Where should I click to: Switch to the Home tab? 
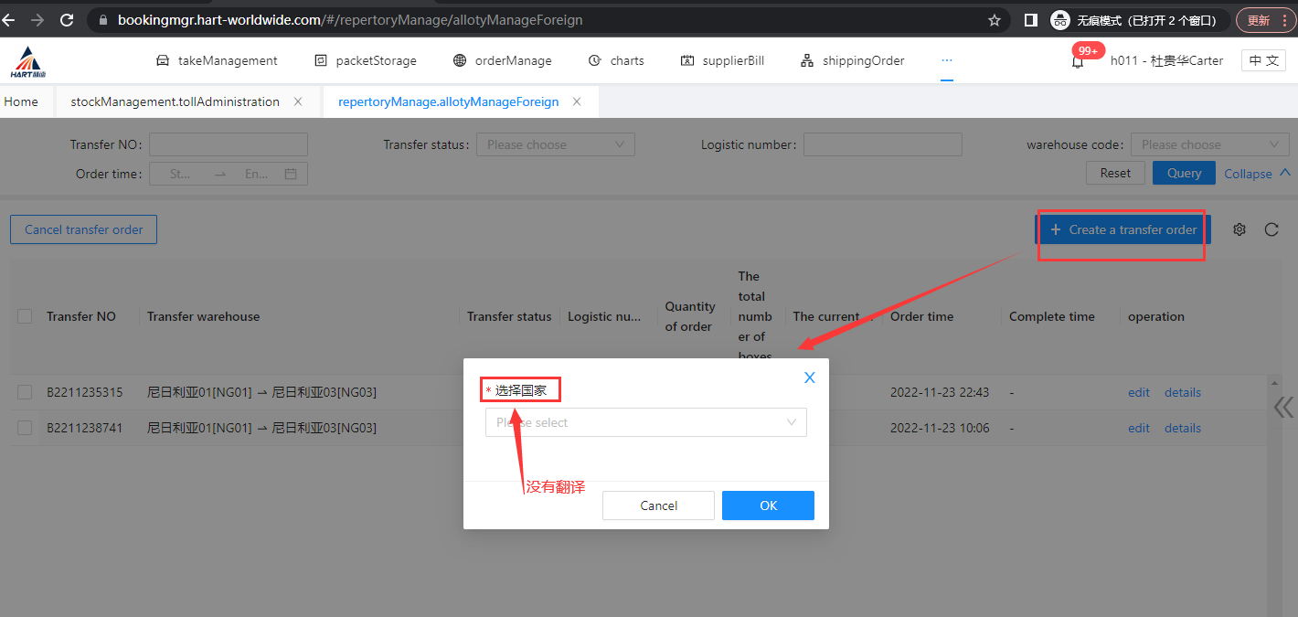pyautogui.click(x=21, y=101)
